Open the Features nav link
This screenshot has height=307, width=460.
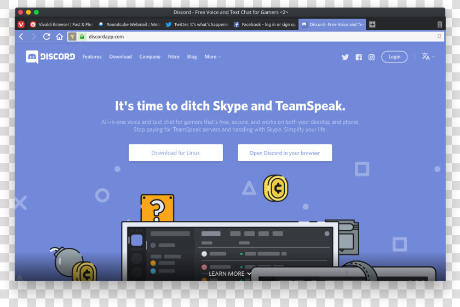click(x=92, y=56)
